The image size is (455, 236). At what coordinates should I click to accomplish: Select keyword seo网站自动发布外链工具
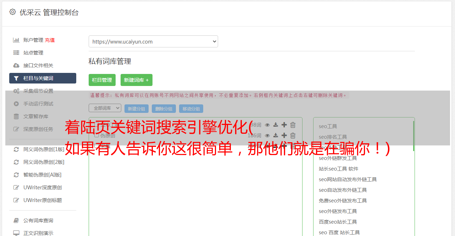[x=348, y=179]
